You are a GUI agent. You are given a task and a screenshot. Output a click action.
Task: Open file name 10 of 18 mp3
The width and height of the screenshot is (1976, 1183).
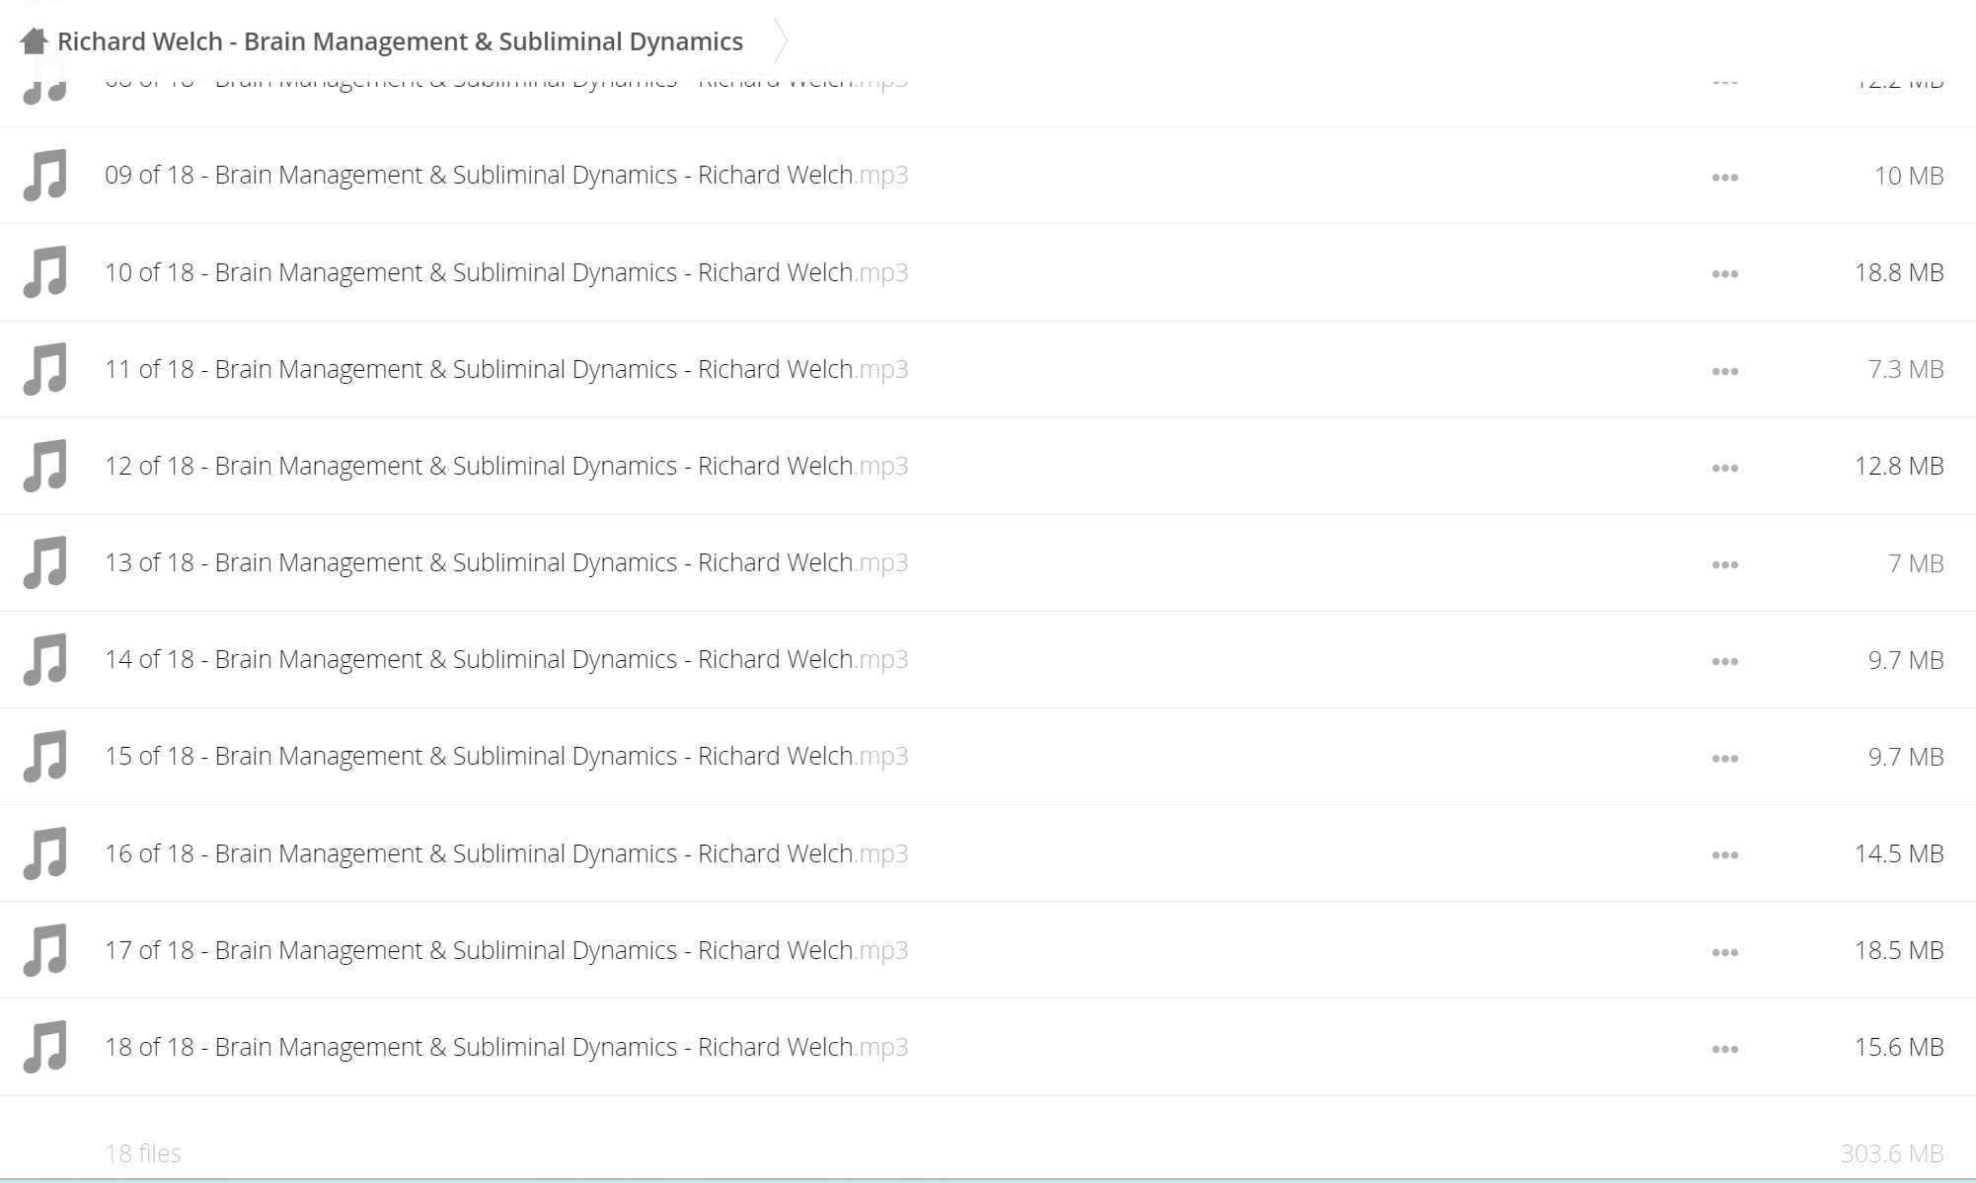pos(506,272)
